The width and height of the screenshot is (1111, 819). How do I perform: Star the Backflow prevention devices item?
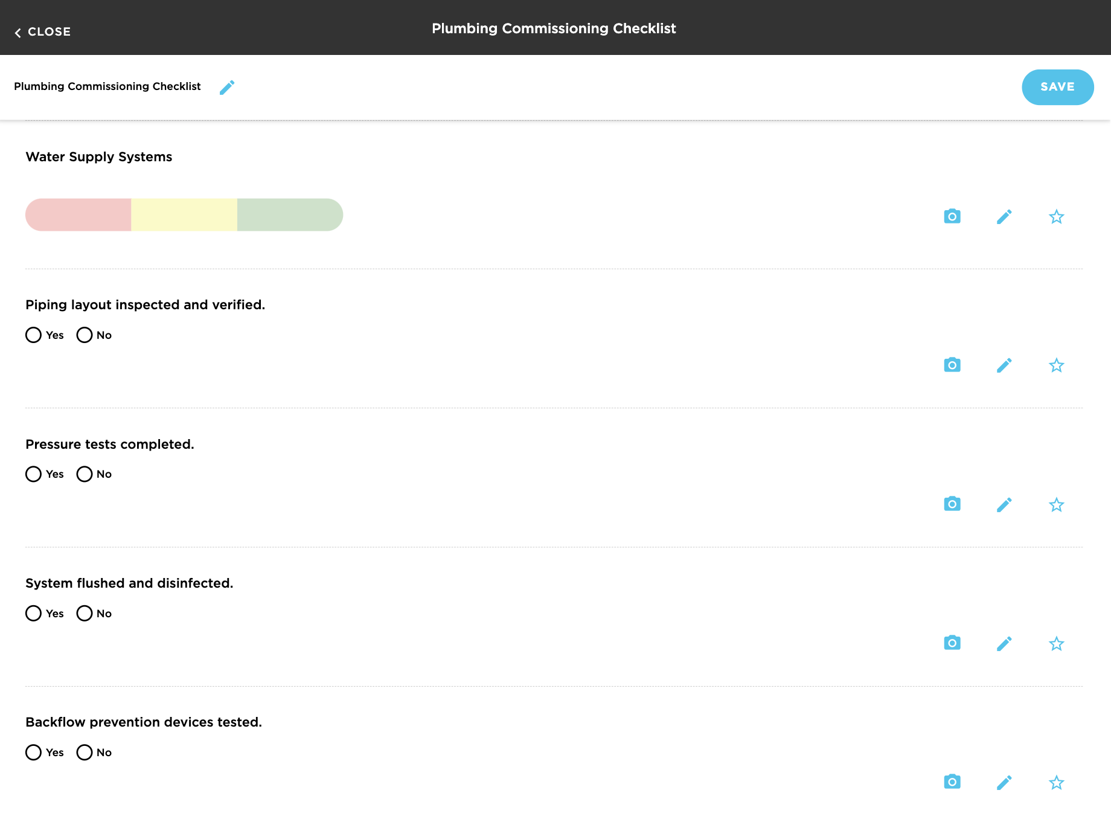click(x=1056, y=782)
